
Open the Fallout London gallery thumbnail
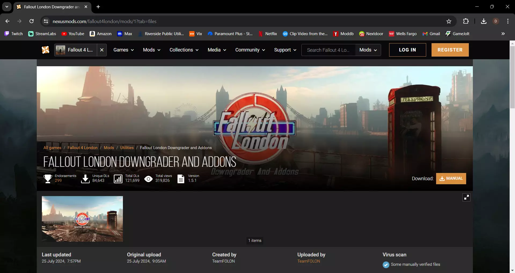click(x=82, y=219)
